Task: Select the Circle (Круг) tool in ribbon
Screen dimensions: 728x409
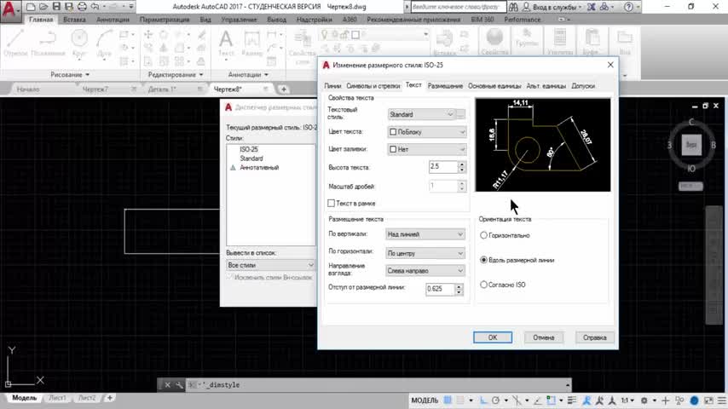Action: coord(79,43)
